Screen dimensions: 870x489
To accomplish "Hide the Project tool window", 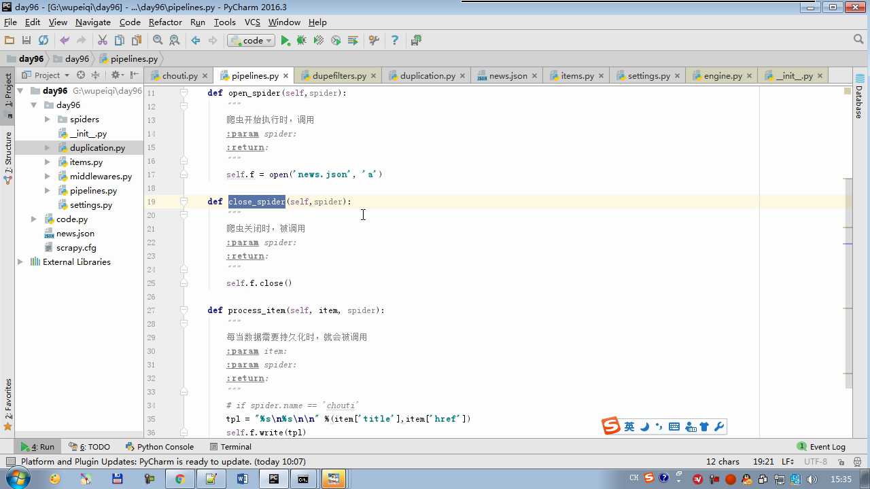I will pyautogui.click(x=135, y=75).
